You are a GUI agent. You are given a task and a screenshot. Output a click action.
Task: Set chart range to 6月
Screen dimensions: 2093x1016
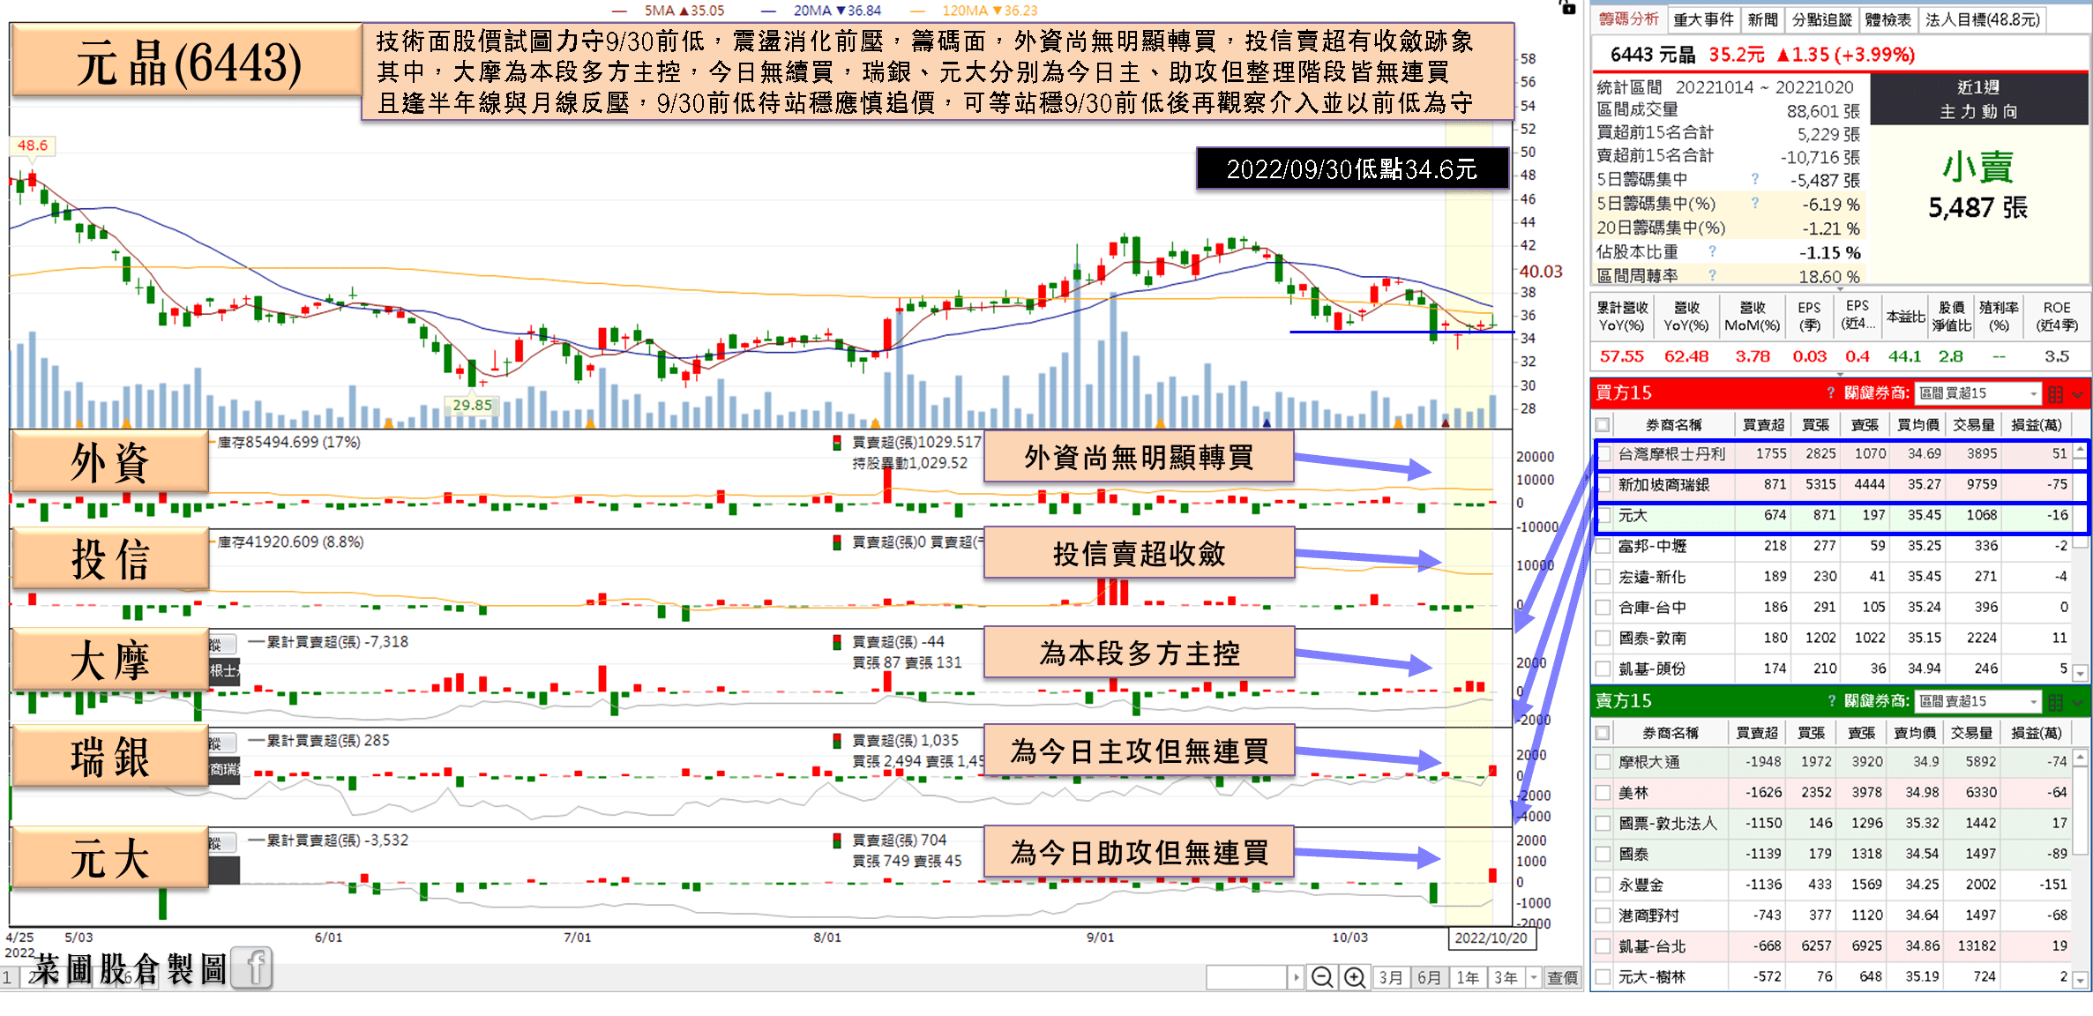1429,977
